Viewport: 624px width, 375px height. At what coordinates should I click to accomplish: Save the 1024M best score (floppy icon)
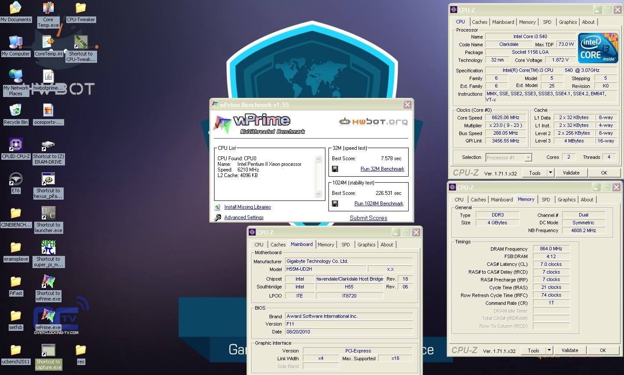click(335, 204)
